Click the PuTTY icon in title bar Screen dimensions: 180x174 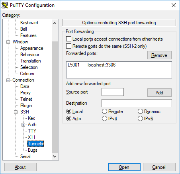5,5
